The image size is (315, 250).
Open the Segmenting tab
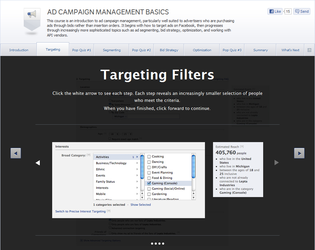tap(112, 50)
